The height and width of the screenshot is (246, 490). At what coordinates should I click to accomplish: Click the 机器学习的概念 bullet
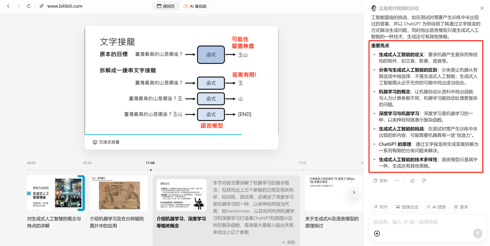(428, 98)
